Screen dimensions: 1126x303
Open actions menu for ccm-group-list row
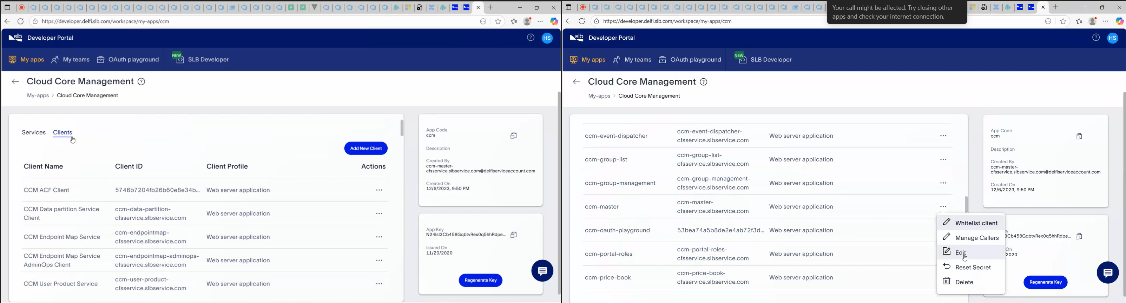click(943, 160)
